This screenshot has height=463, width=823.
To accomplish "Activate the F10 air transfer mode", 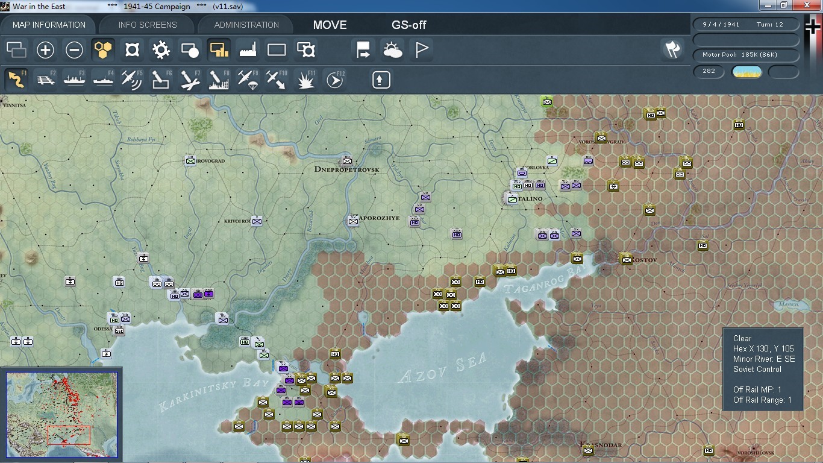I will [x=277, y=80].
